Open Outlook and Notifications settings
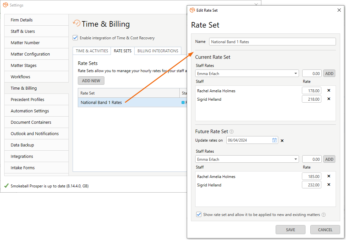Screen dimensions: 346x240 click(x=36, y=134)
